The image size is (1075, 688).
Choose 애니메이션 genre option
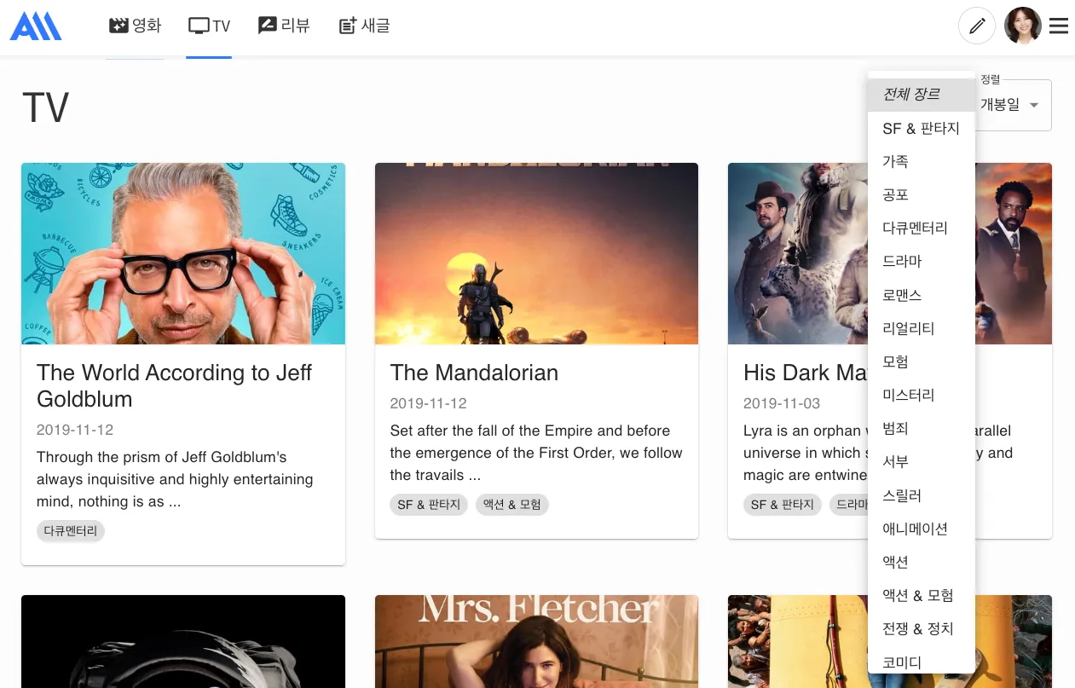pyautogui.click(x=922, y=529)
